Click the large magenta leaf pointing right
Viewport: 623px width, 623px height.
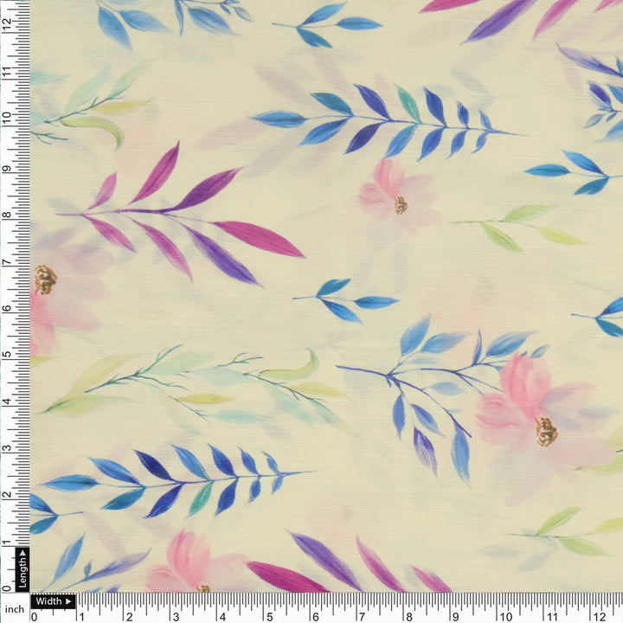258,238
